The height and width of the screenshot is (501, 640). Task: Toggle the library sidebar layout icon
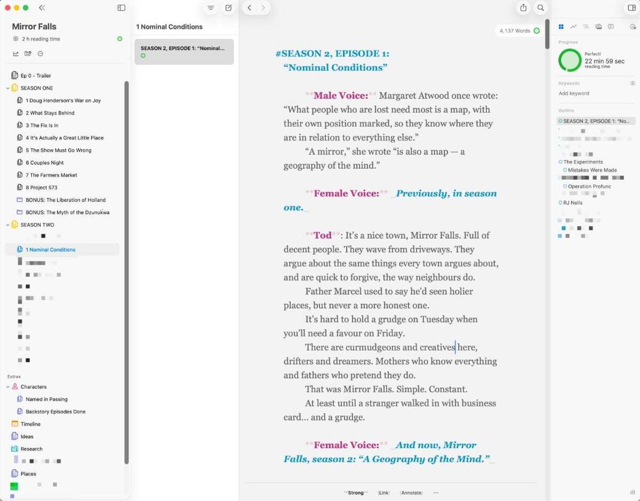[121, 8]
